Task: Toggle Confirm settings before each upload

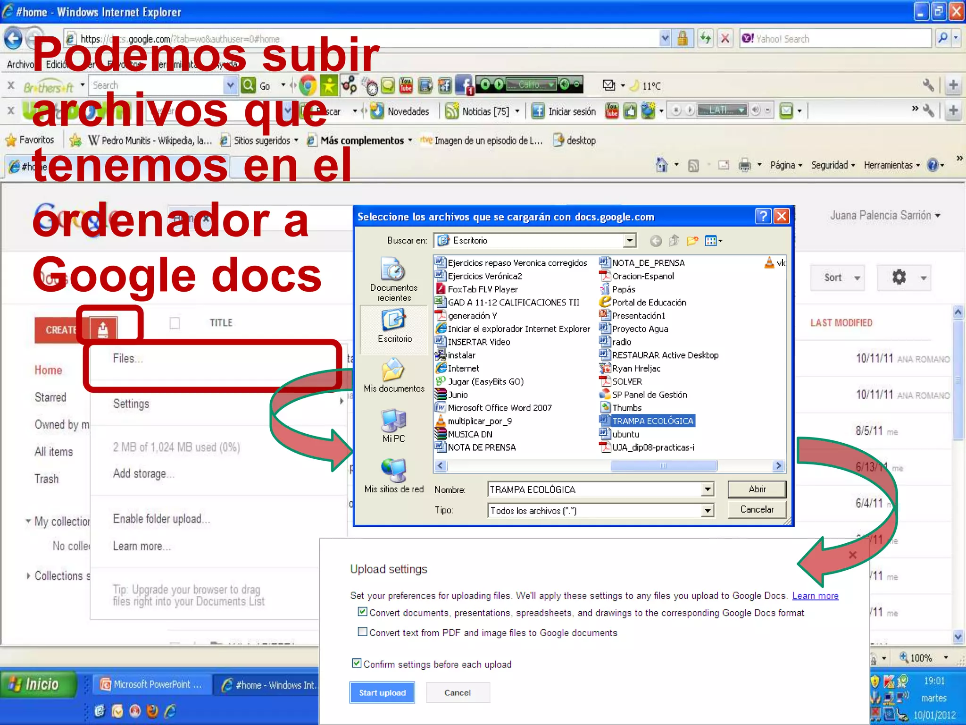Action: (357, 663)
